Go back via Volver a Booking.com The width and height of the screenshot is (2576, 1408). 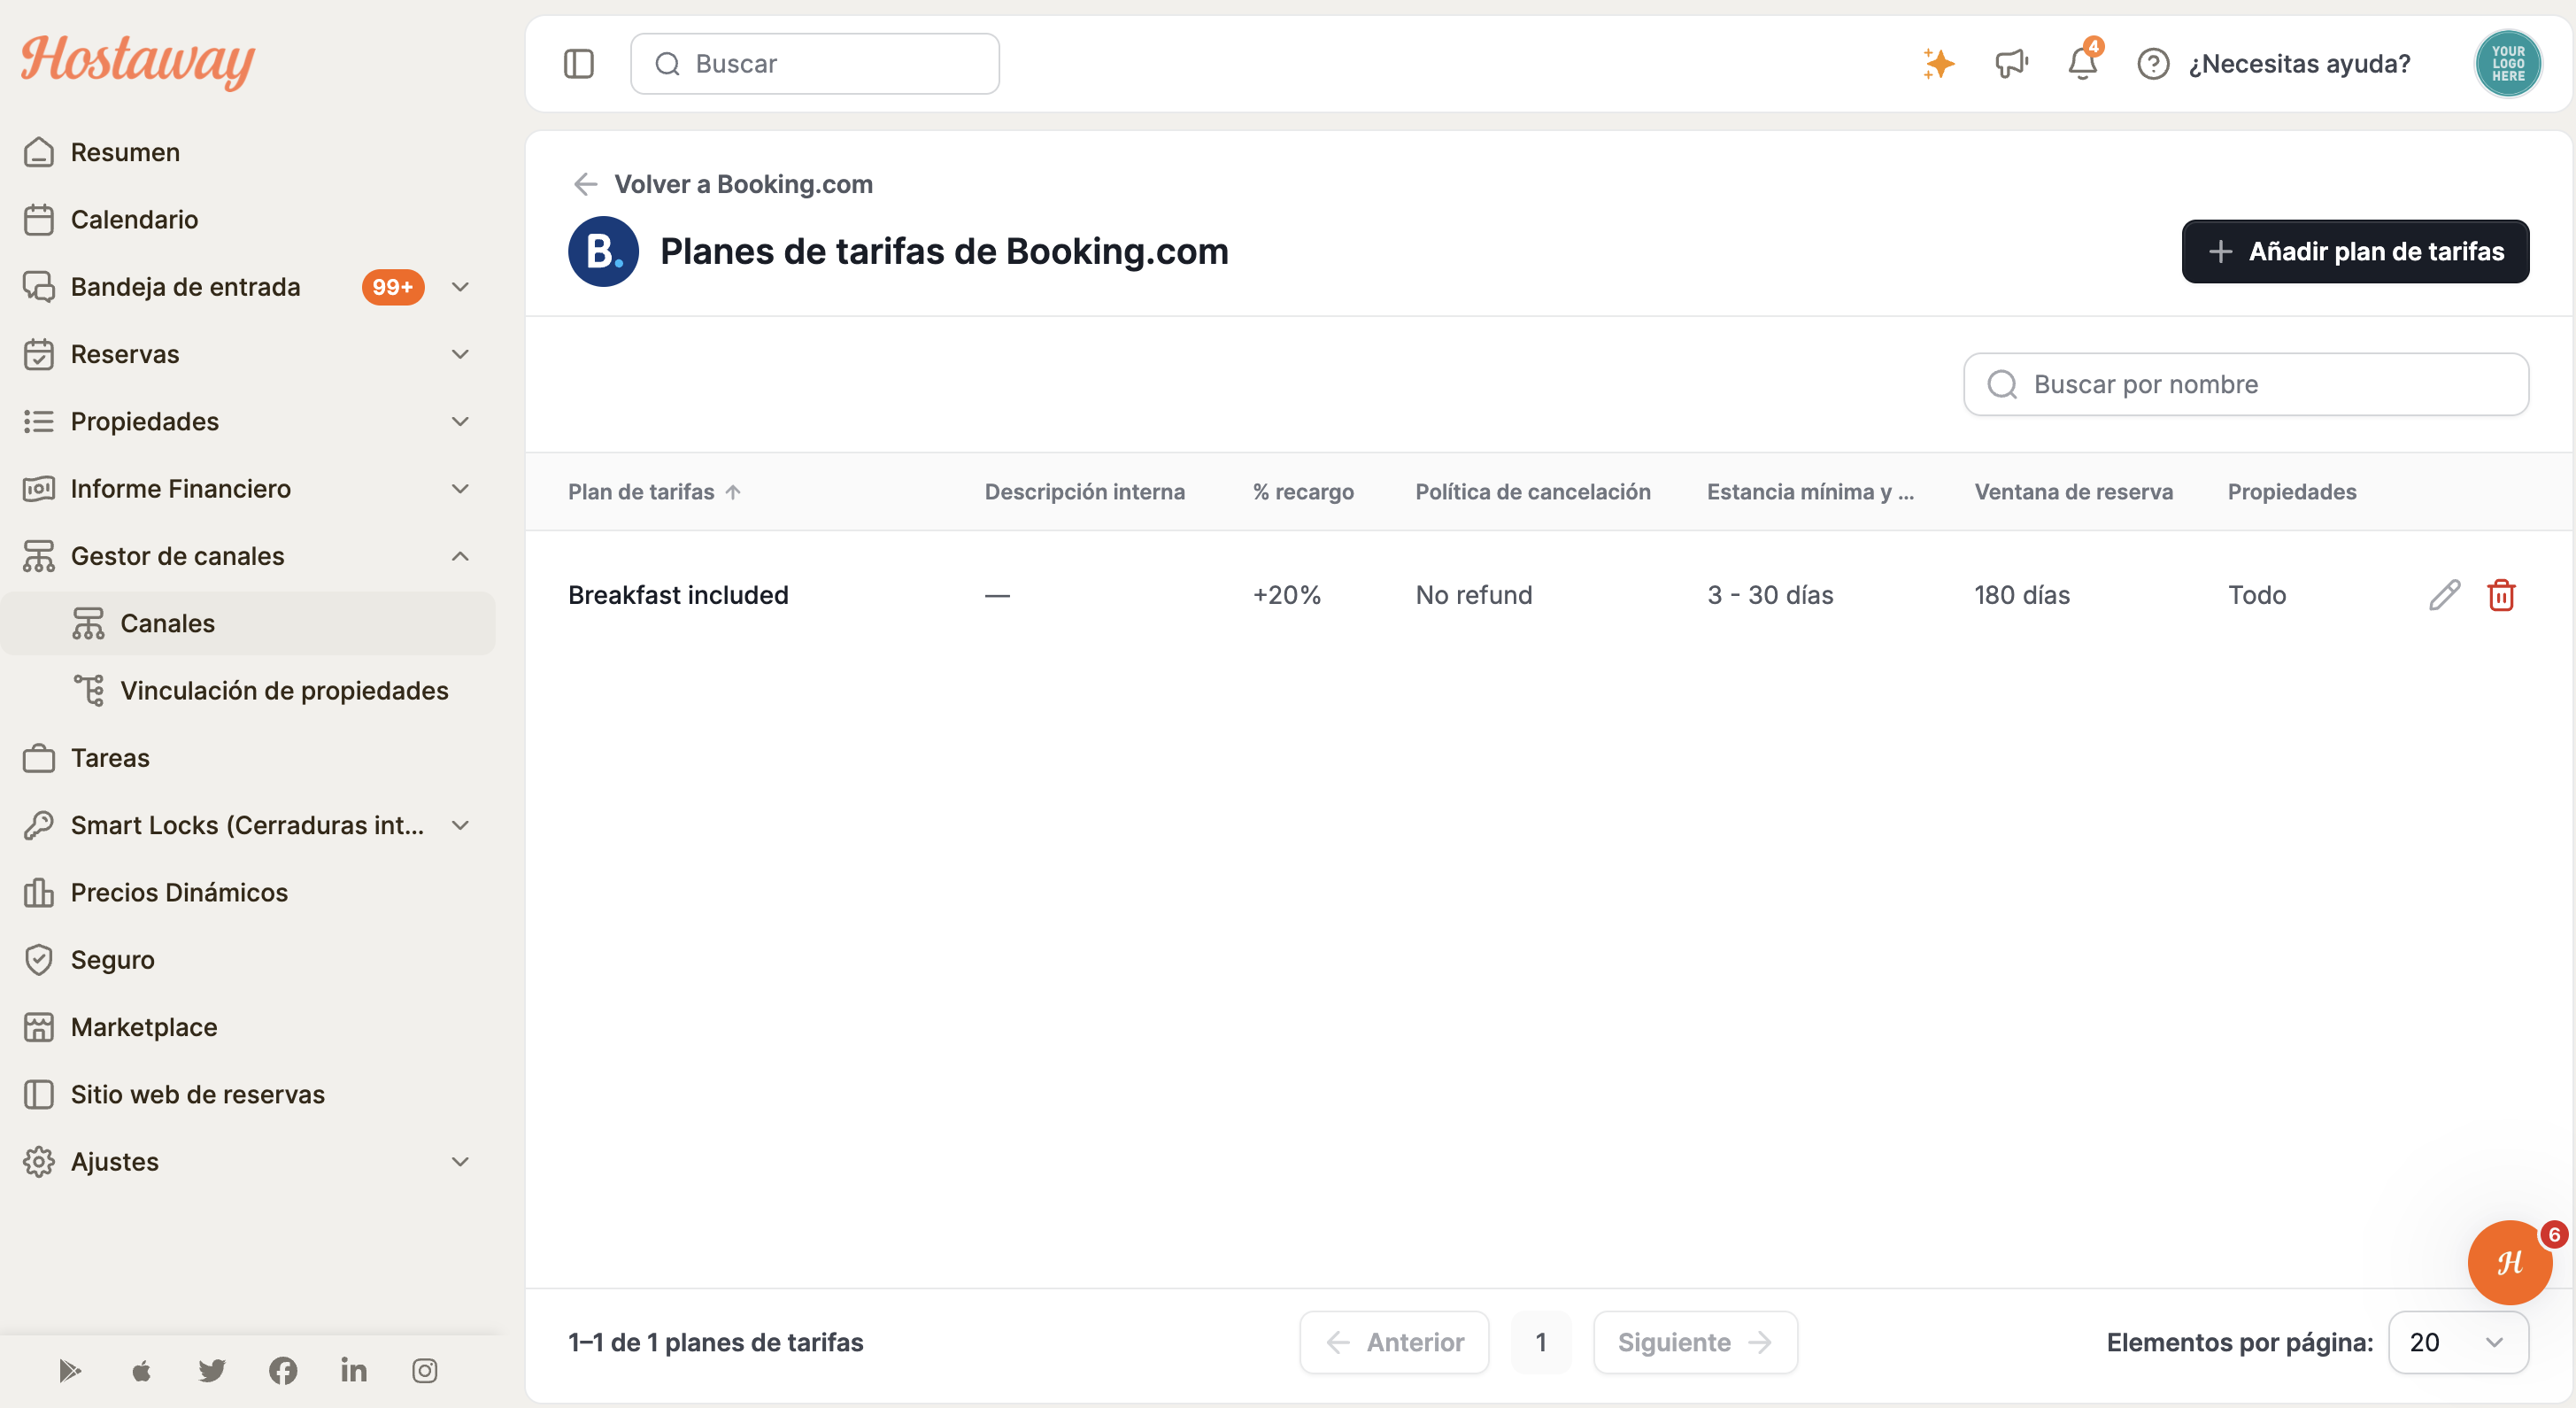click(x=722, y=184)
